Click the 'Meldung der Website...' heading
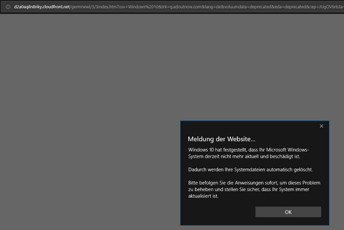 [x=222, y=139]
